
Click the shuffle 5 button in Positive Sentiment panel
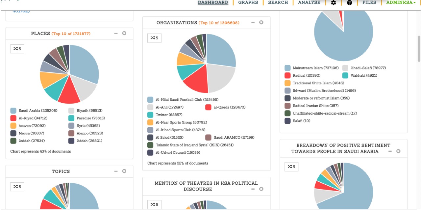[x=291, y=167]
